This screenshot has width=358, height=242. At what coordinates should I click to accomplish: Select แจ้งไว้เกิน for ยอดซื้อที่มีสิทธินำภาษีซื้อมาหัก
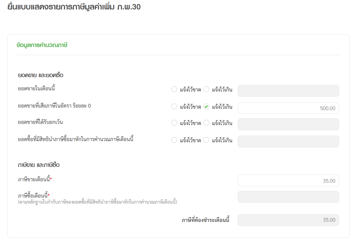206,140
